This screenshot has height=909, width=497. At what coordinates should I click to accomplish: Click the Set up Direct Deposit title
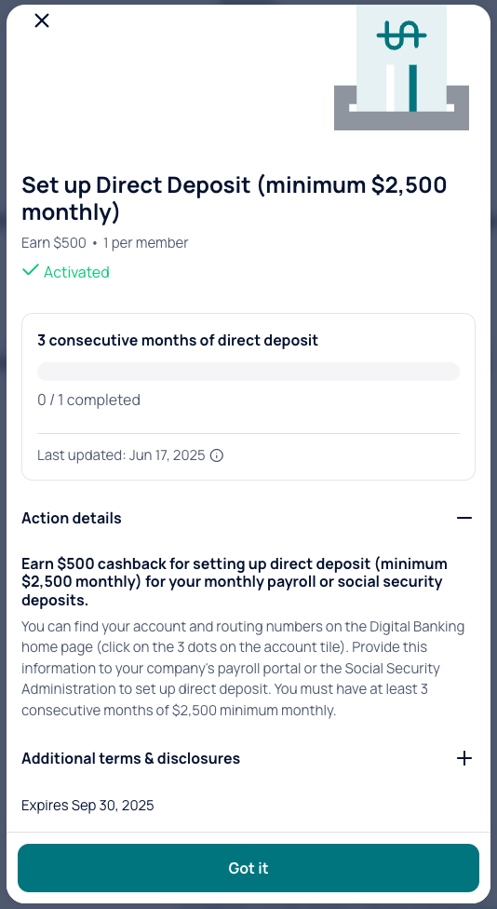click(234, 199)
